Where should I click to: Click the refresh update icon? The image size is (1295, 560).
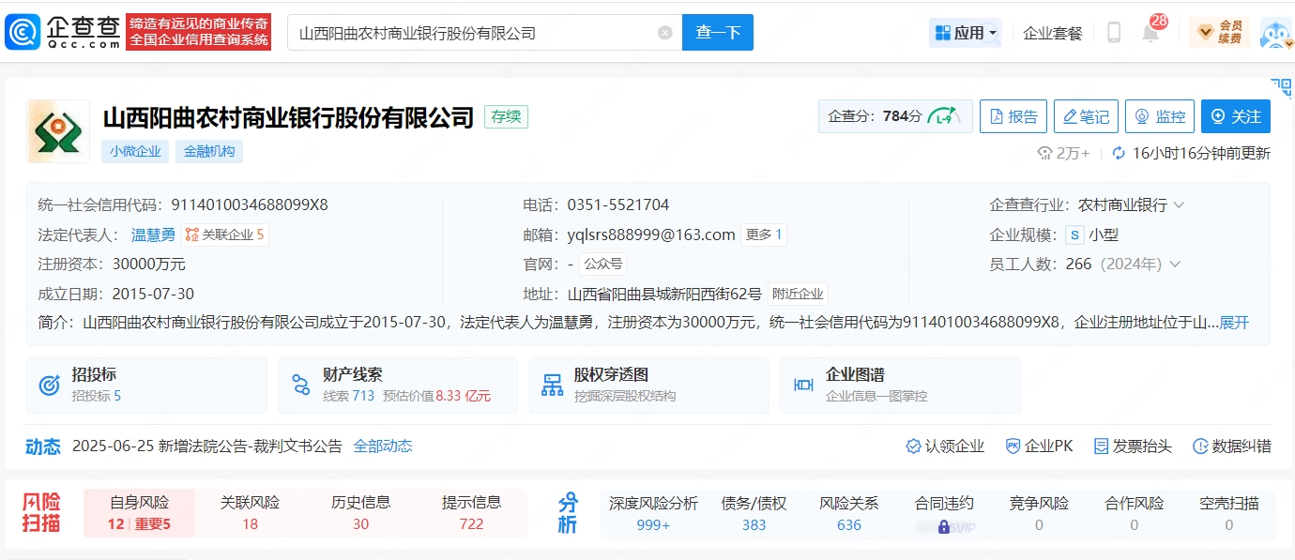[x=1119, y=153]
